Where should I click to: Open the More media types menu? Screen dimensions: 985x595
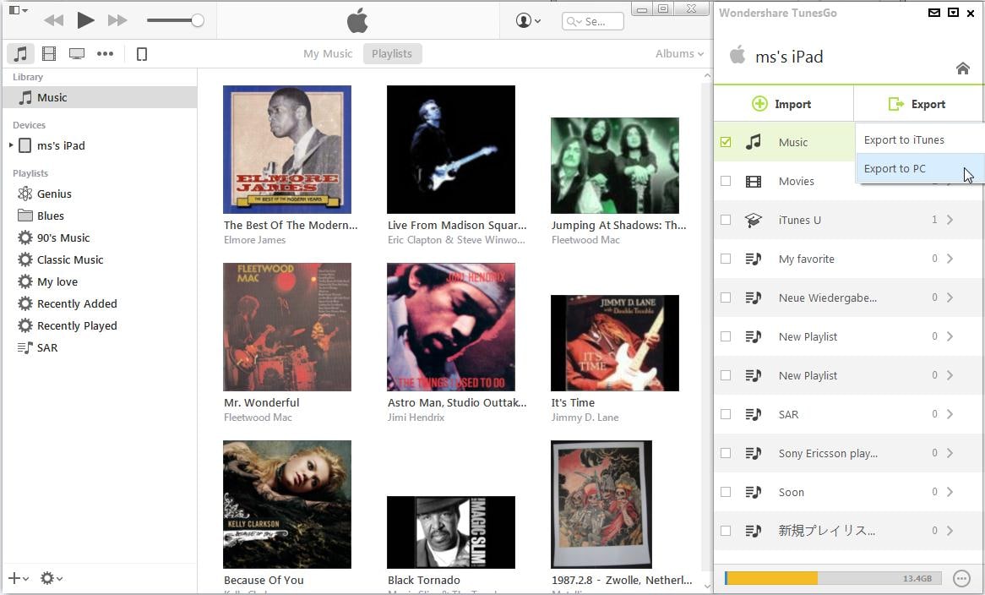(x=105, y=54)
